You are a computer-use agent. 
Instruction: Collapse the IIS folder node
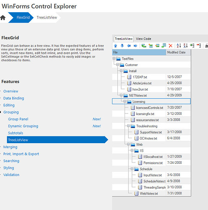(x=132, y=150)
